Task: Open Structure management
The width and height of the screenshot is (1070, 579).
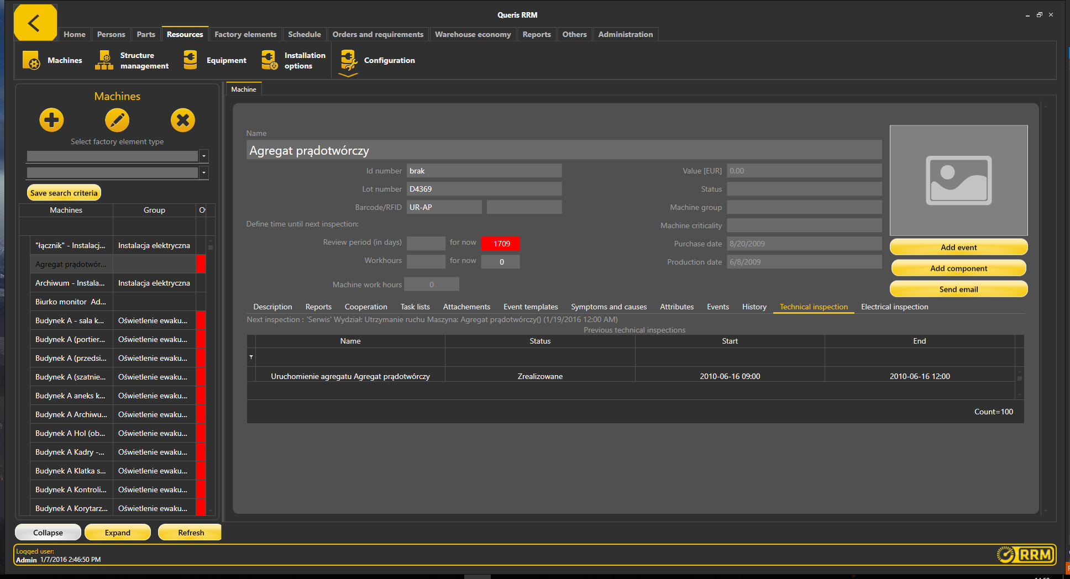Action: click(x=130, y=60)
